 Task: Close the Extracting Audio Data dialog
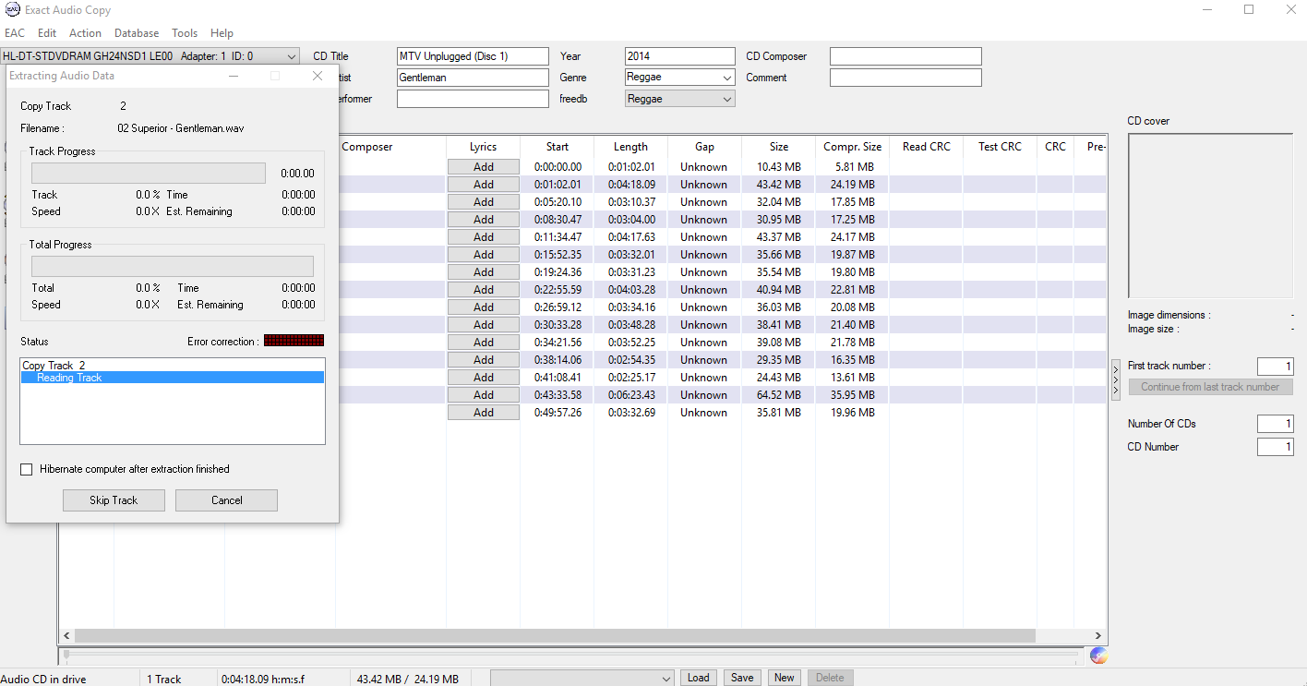click(318, 76)
